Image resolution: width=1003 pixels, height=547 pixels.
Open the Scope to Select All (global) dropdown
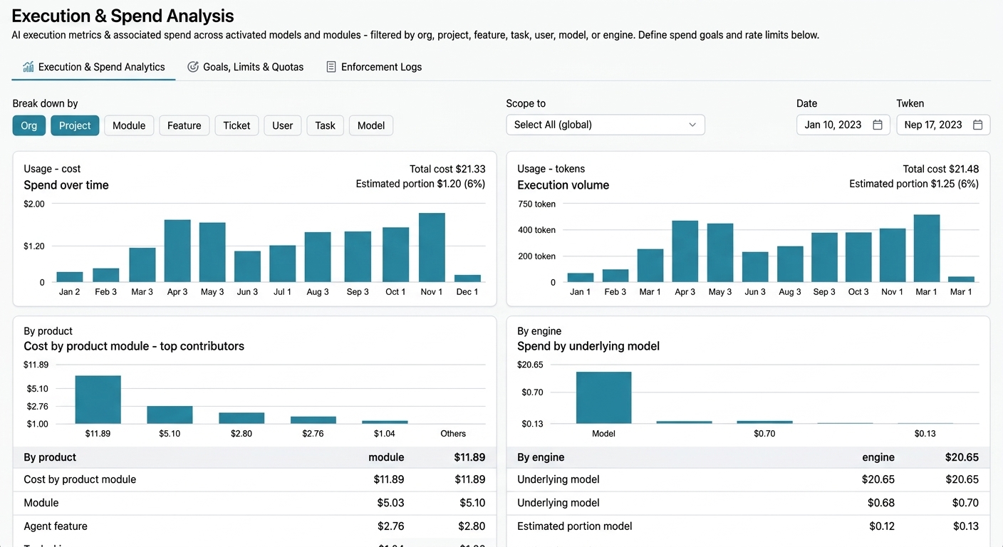(606, 125)
